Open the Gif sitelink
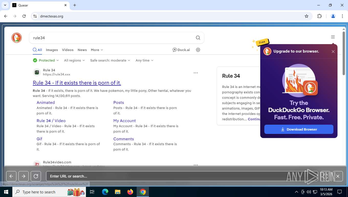 [x=39, y=139]
